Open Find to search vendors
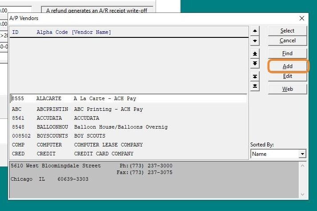 287,53
